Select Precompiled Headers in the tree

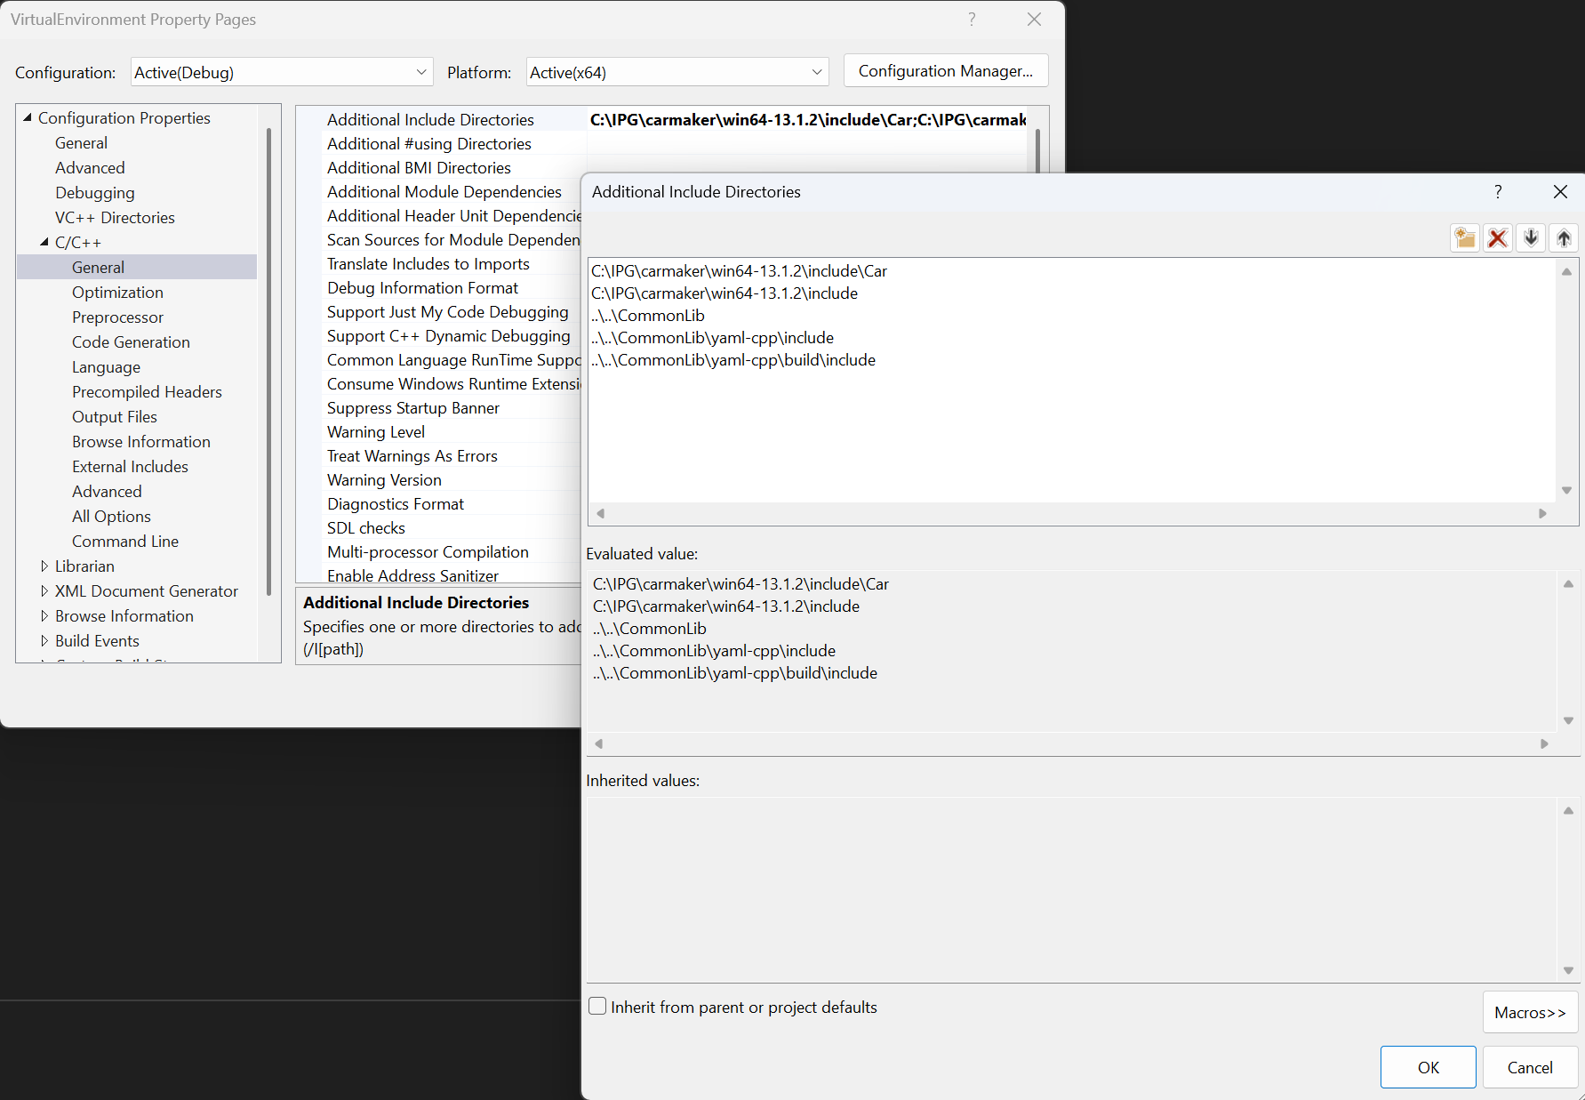147,392
